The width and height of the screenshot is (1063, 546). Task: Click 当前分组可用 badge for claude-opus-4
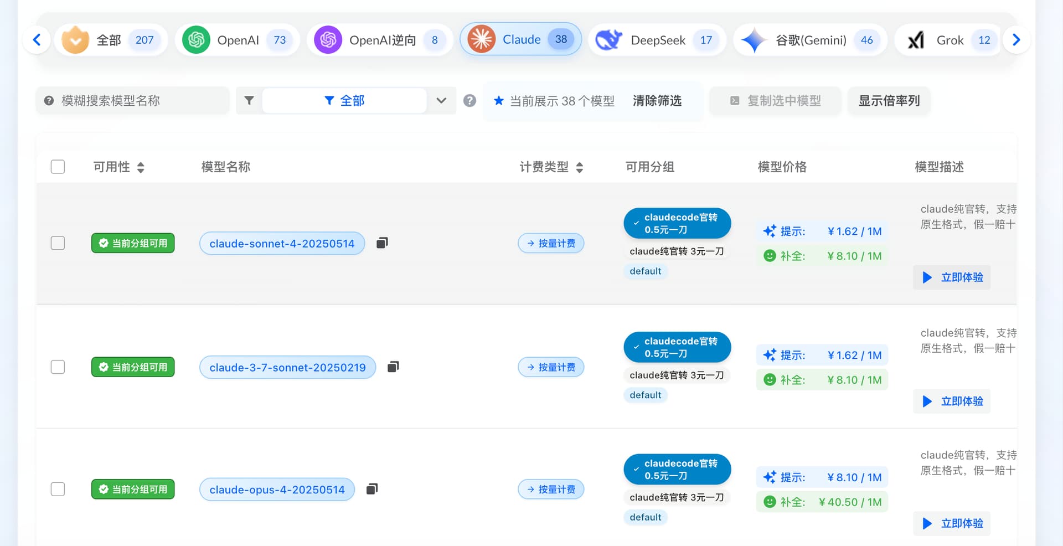pyautogui.click(x=133, y=489)
